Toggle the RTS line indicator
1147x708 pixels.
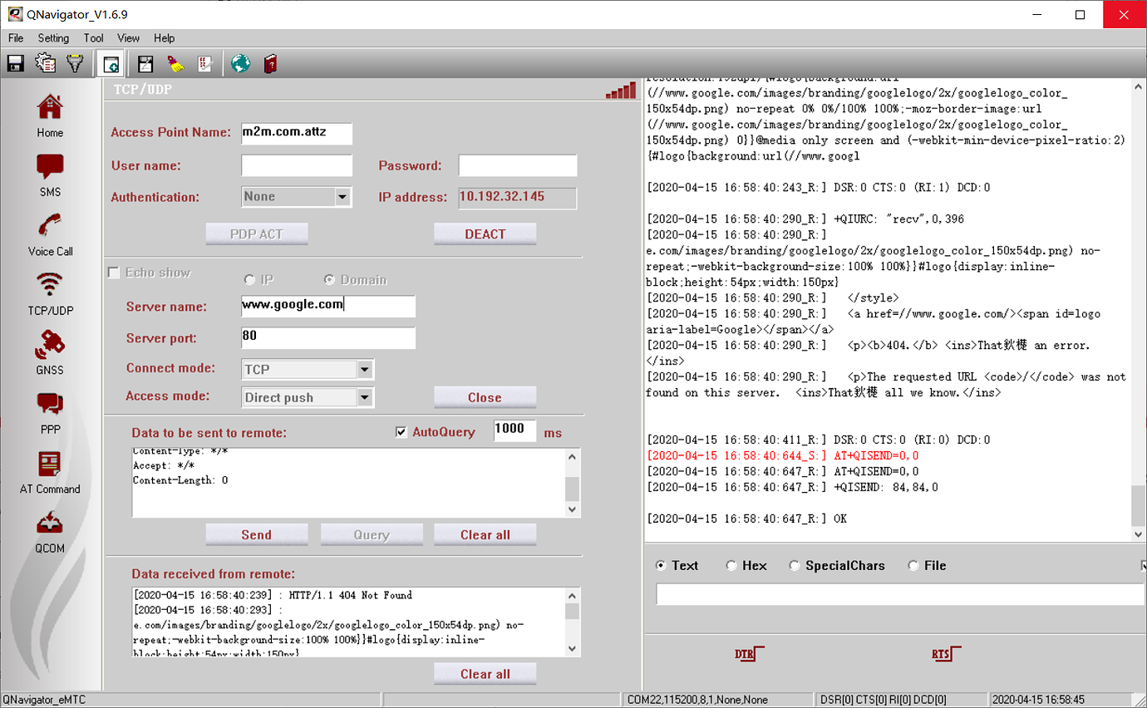(946, 654)
